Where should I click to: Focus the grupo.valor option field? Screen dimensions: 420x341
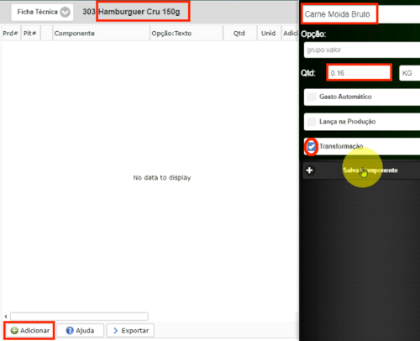[362, 50]
